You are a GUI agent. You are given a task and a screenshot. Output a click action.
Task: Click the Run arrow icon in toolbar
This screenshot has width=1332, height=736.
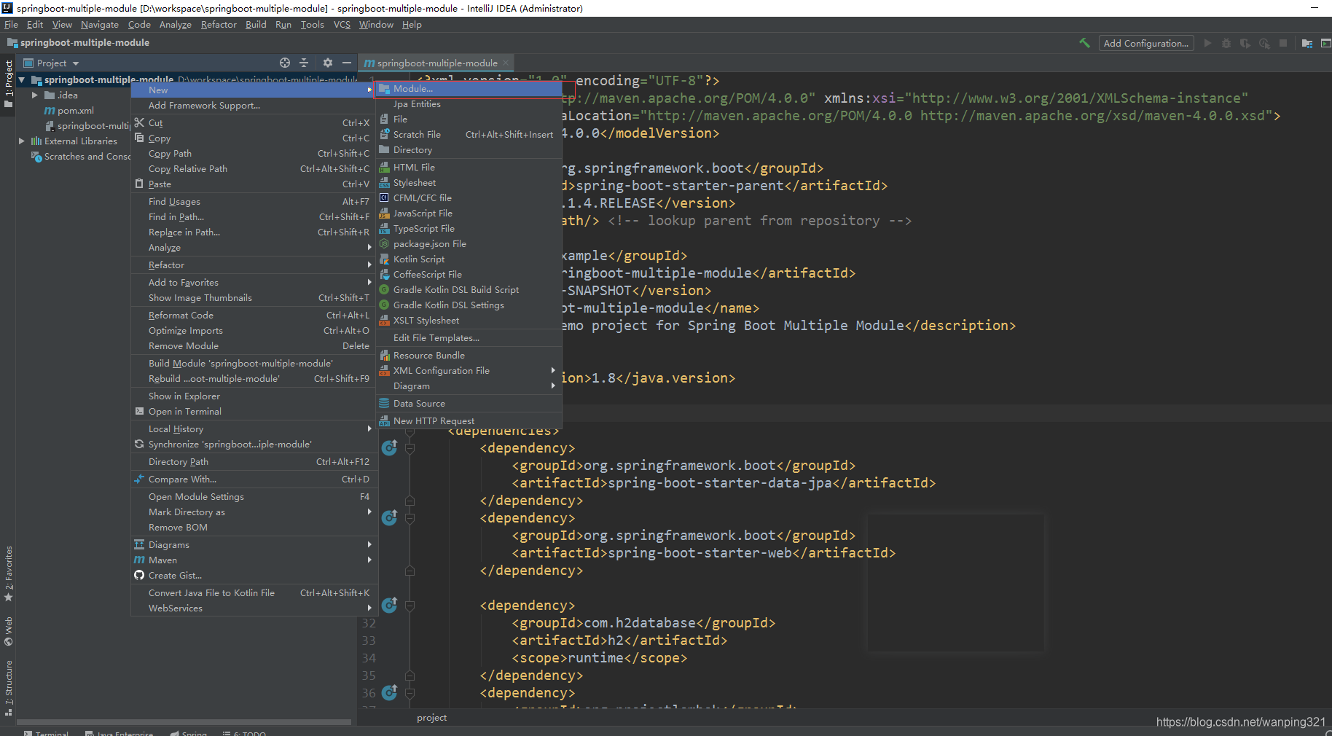click(x=1207, y=43)
